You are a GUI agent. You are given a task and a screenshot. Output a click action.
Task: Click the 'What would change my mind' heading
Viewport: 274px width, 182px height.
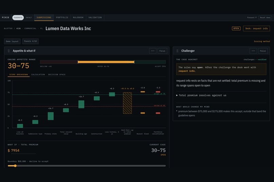click(193, 107)
